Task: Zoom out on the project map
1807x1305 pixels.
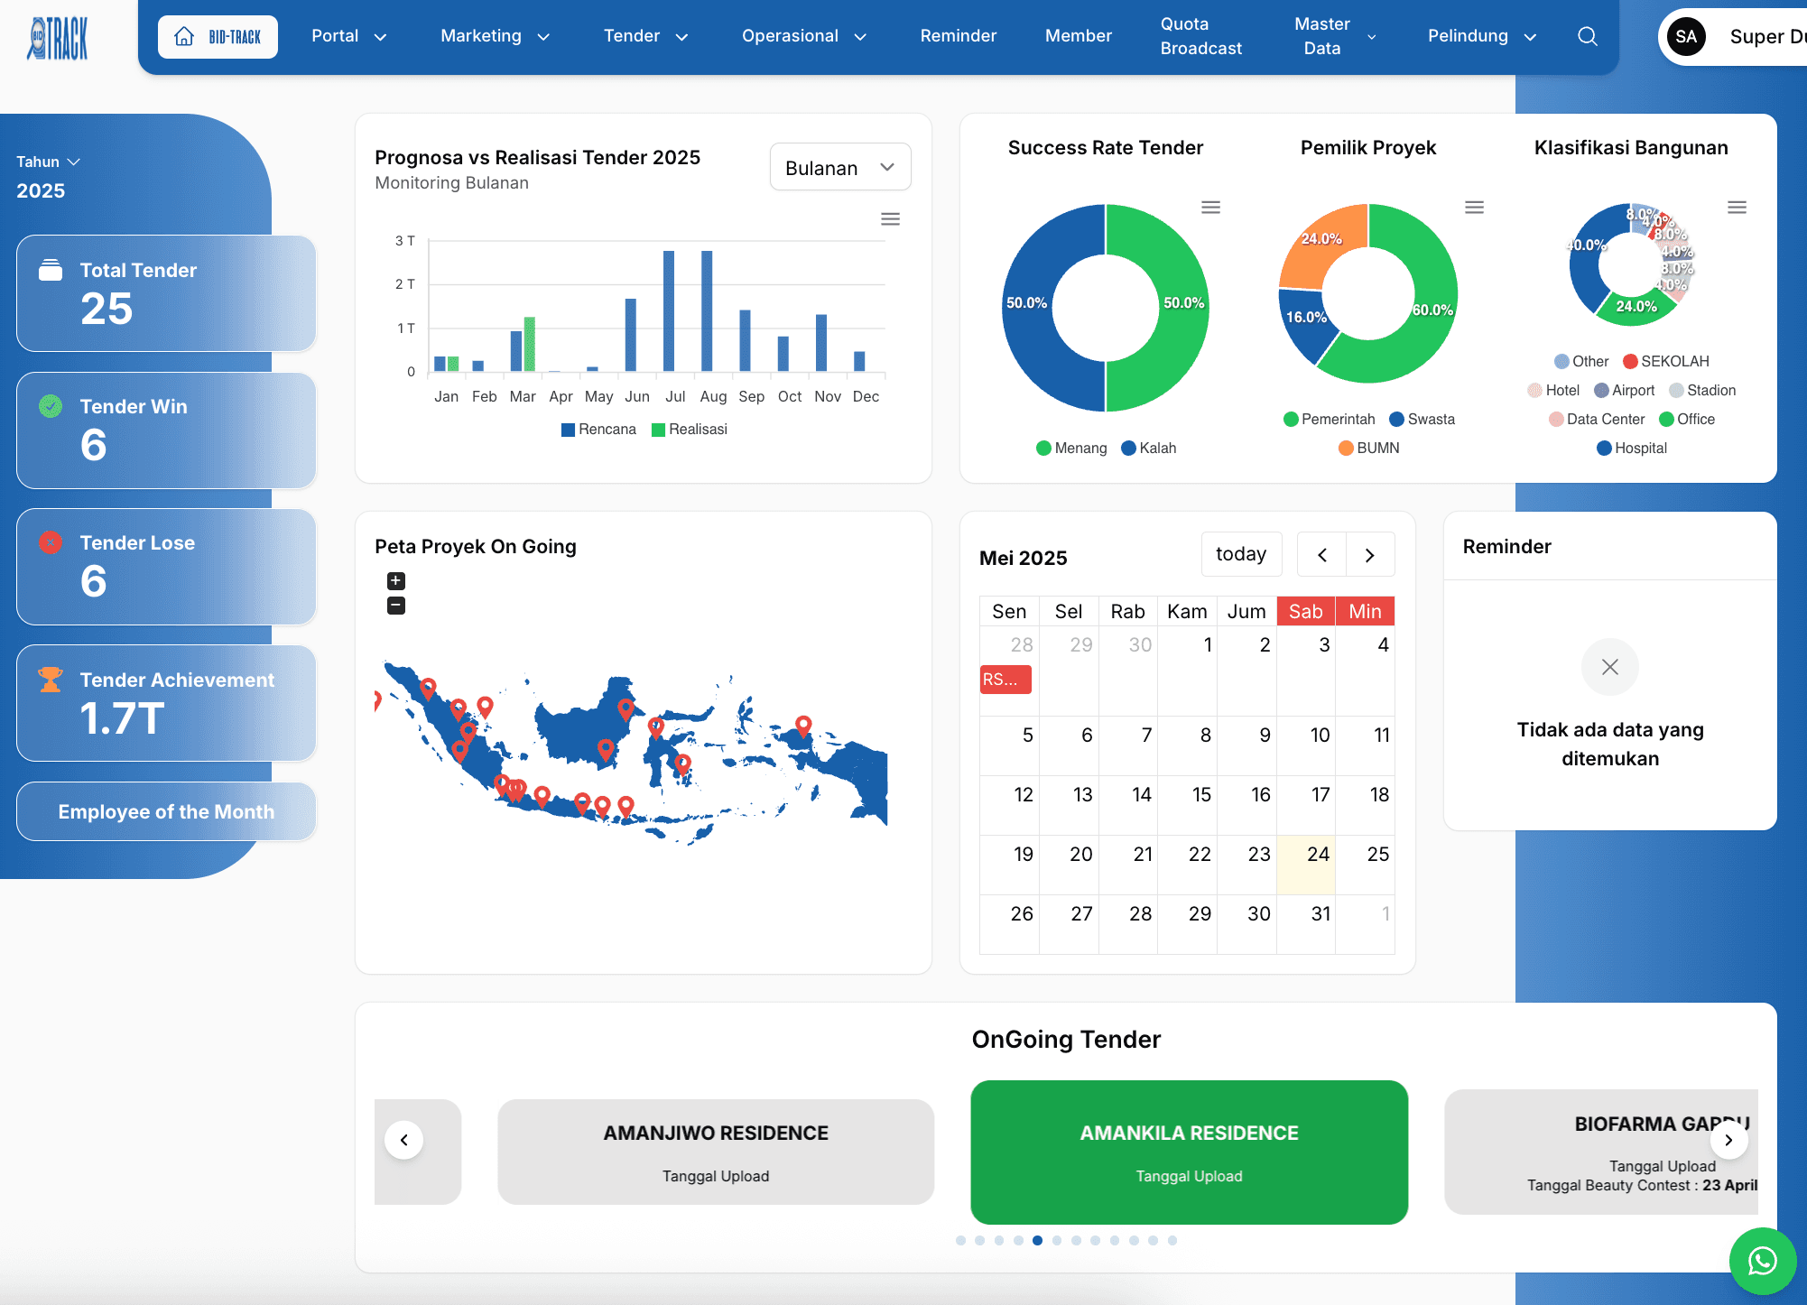Action: point(396,606)
